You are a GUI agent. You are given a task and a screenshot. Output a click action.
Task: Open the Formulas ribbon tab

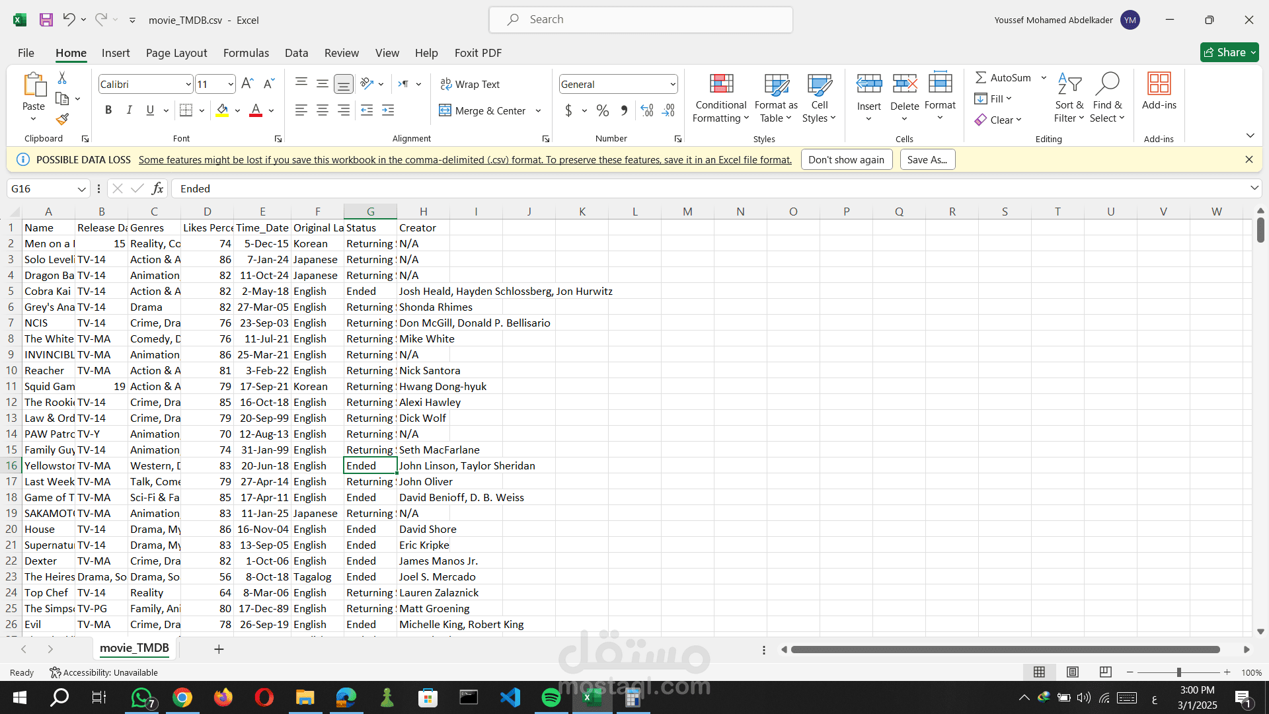(x=246, y=53)
